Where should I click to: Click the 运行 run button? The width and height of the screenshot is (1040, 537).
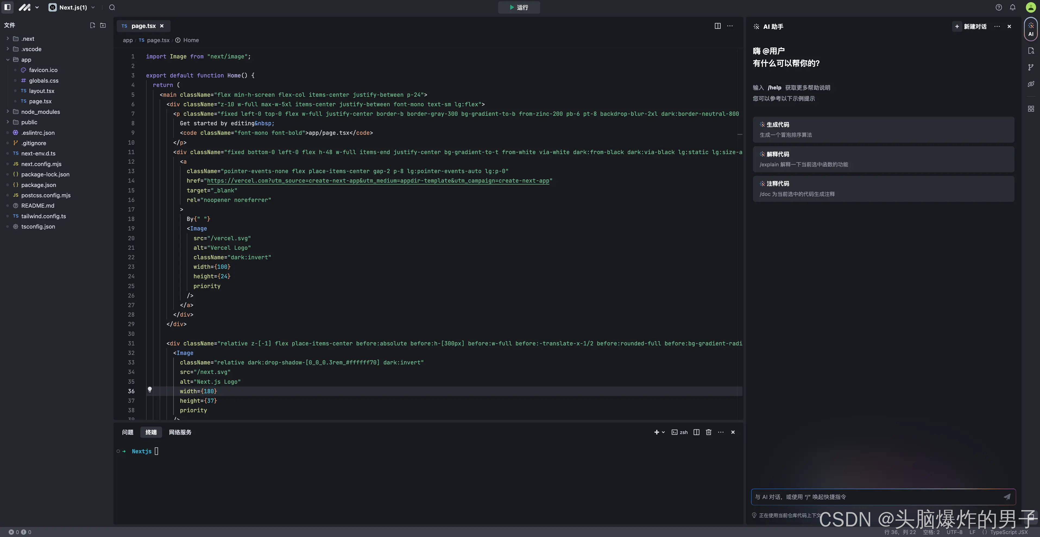[x=519, y=7]
